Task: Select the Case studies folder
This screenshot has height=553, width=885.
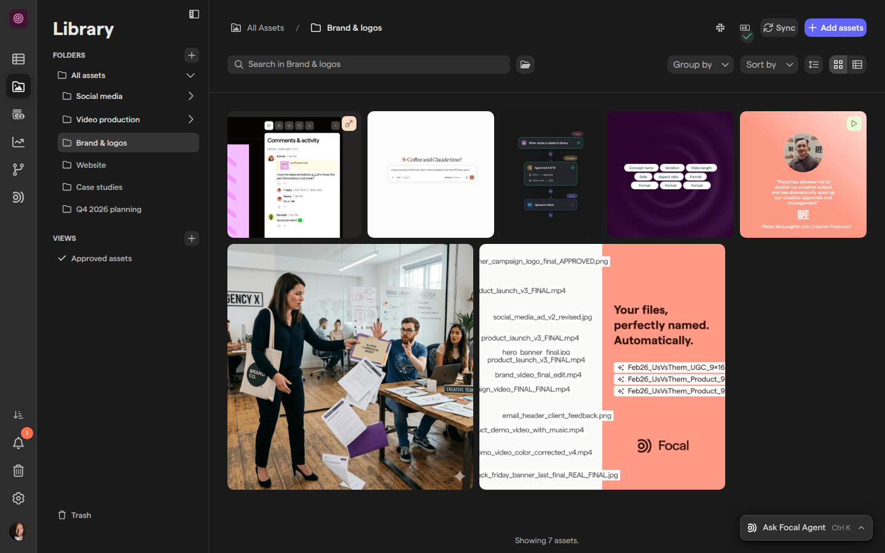Action: pyautogui.click(x=128, y=187)
